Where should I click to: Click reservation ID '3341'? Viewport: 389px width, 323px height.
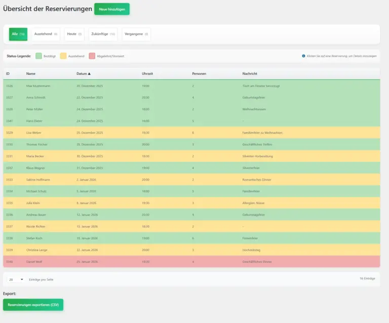(10, 121)
